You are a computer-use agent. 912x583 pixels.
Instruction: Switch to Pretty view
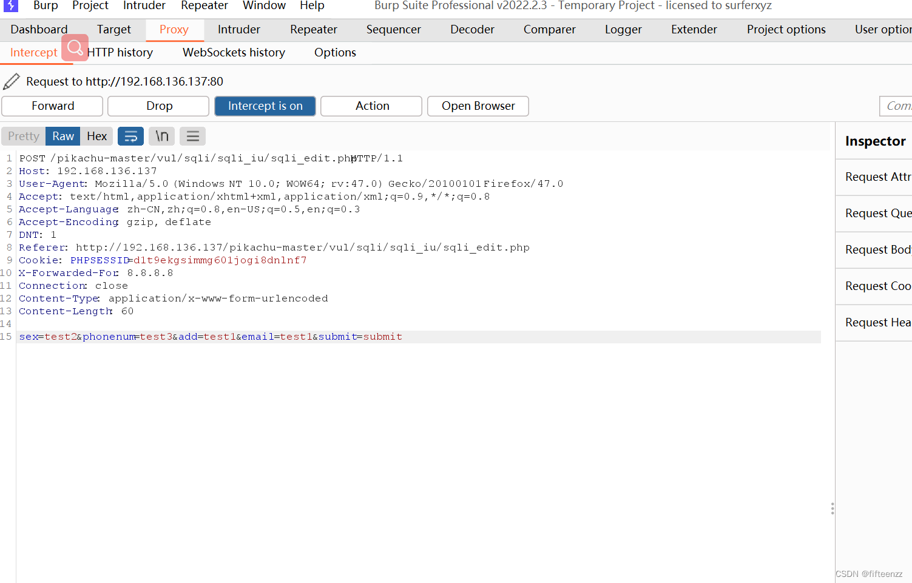24,136
